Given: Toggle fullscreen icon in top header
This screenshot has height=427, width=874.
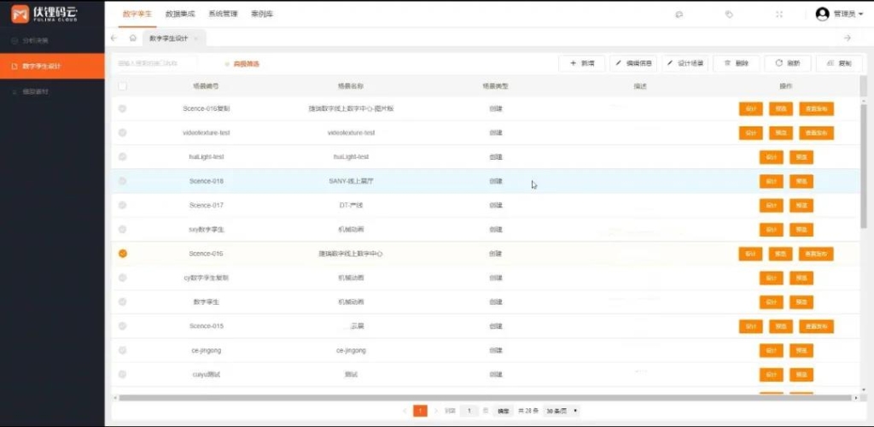Looking at the screenshot, I should (778, 15).
